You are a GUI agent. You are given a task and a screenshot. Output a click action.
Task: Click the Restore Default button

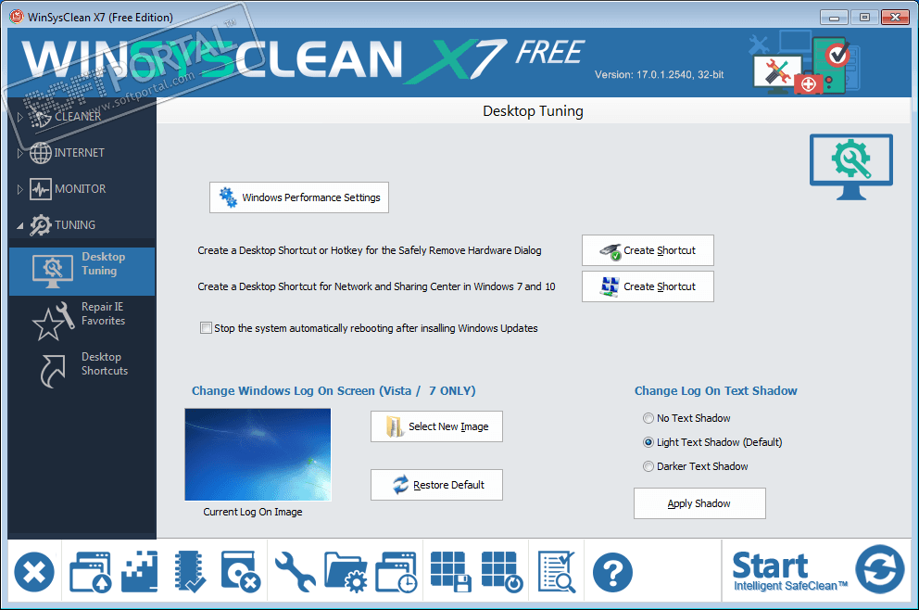tap(436, 485)
